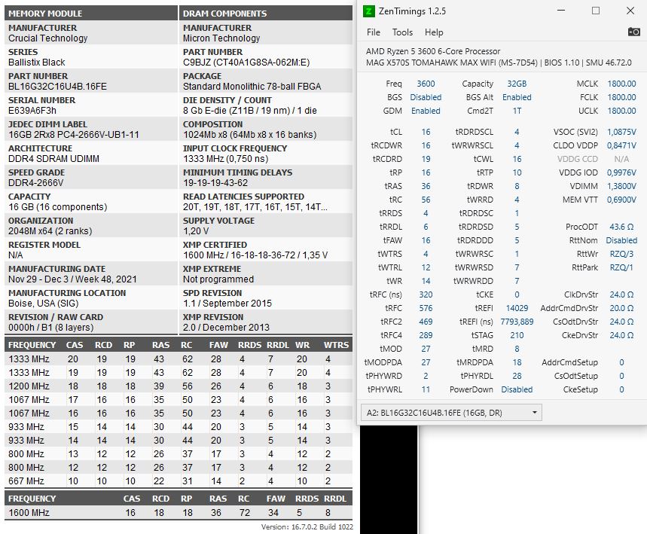Click the 1600 MHz XMP frequency row
Screen dimensions: 647x534
point(179,513)
